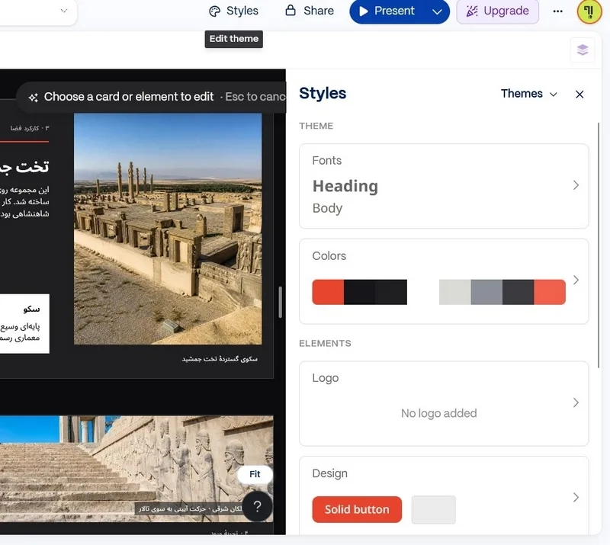
Task: Close the Styles panel
Action: tap(579, 95)
